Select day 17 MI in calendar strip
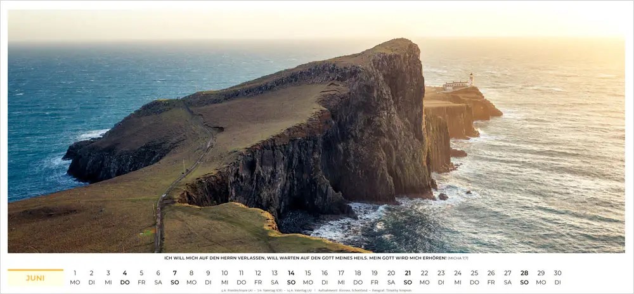The height and width of the screenshot is (294, 634). tap(341, 278)
